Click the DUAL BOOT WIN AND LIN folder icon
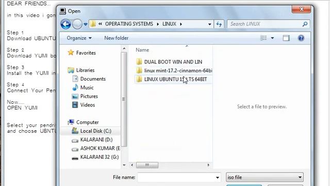 pyautogui.click(x=139, y=61)
